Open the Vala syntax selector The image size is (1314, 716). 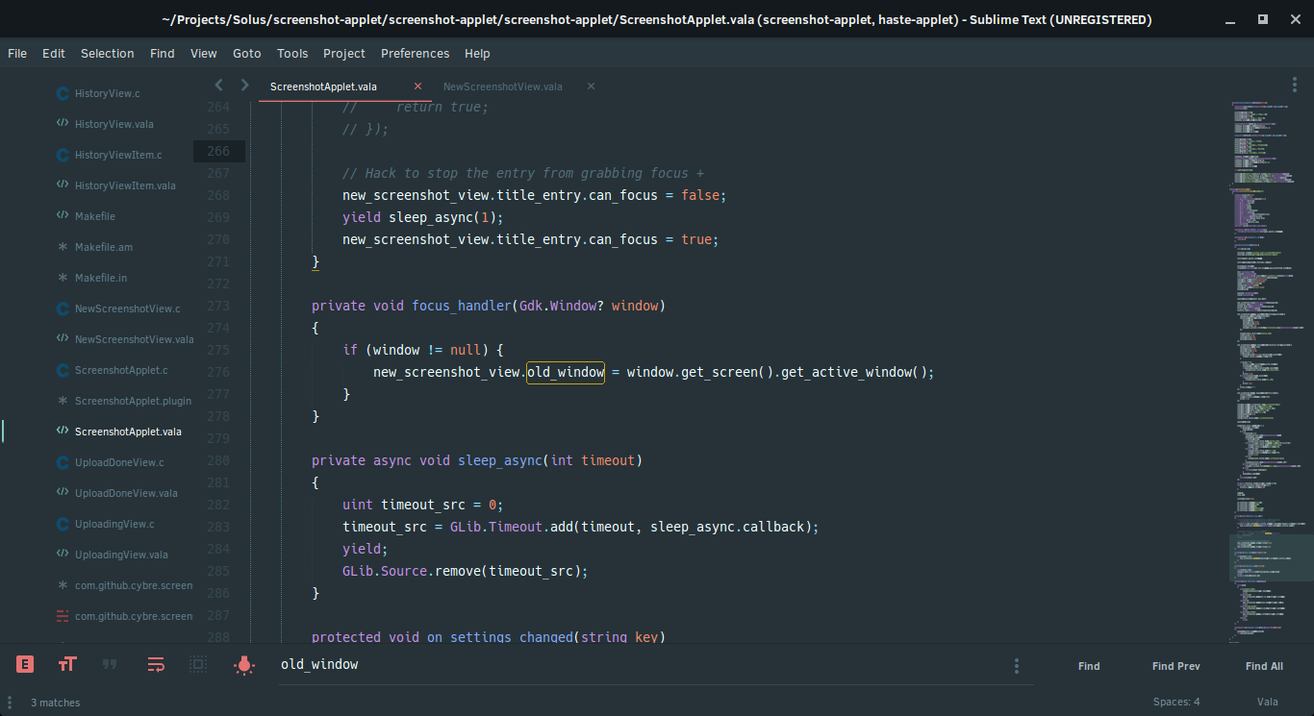click(x=1268, y=703)
